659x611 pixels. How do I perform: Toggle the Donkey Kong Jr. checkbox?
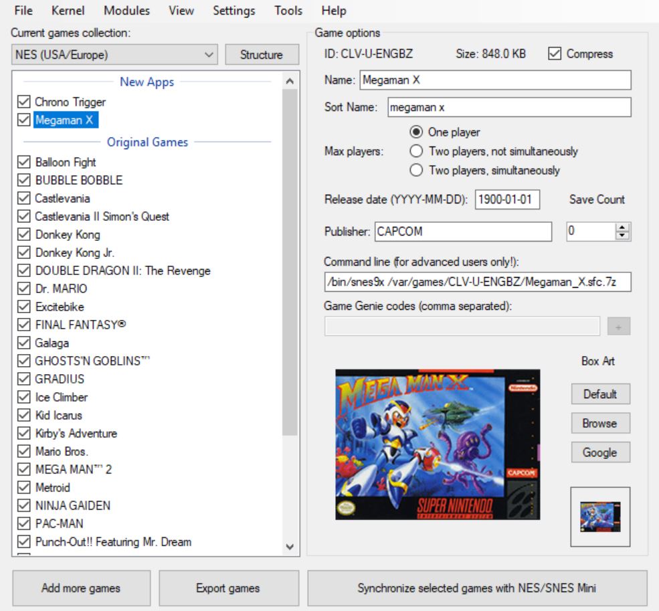point(24,252)
